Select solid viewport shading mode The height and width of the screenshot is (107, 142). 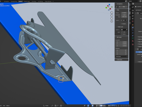click(101, 106)
